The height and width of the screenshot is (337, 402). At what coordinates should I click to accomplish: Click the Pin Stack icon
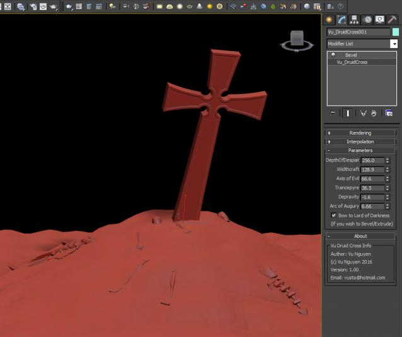pyautogui.click(x=333, y=113)
